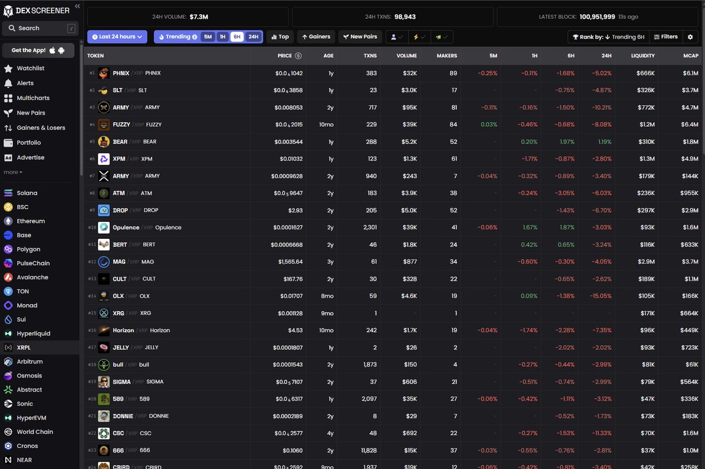
Task: Click into the Search field
Action: (x=40, y=28)
